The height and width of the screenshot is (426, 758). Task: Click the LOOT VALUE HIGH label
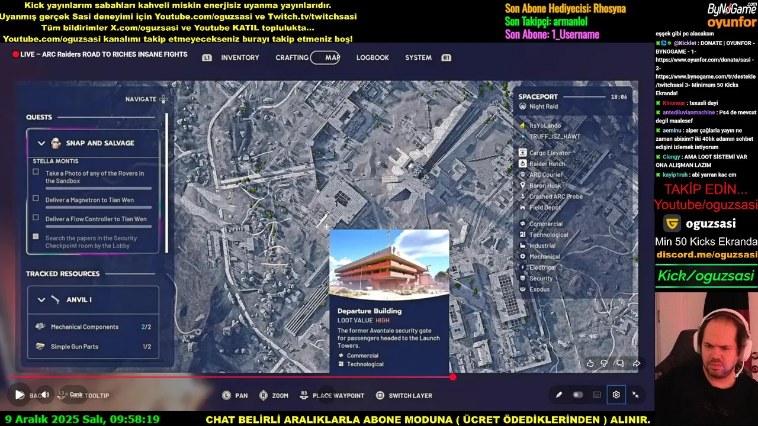click(x=363, y=320)
